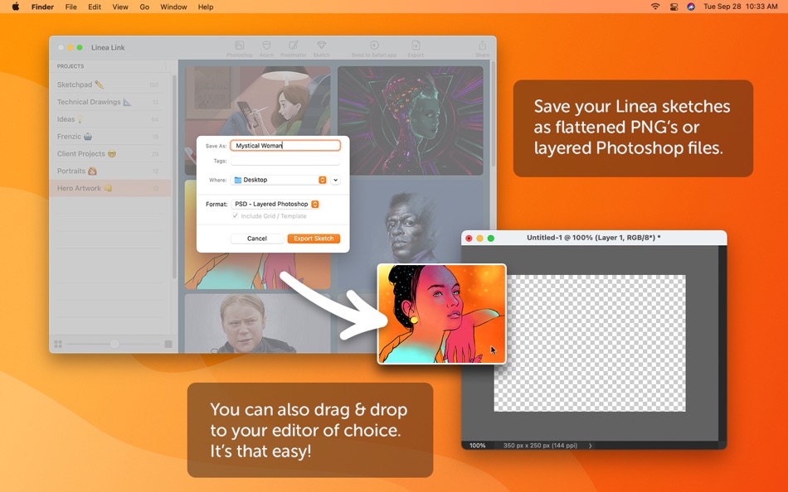This screenshot has height=492, width=788.
Task: Click the Wi-Fi status icon
Action: coord(655,7)
